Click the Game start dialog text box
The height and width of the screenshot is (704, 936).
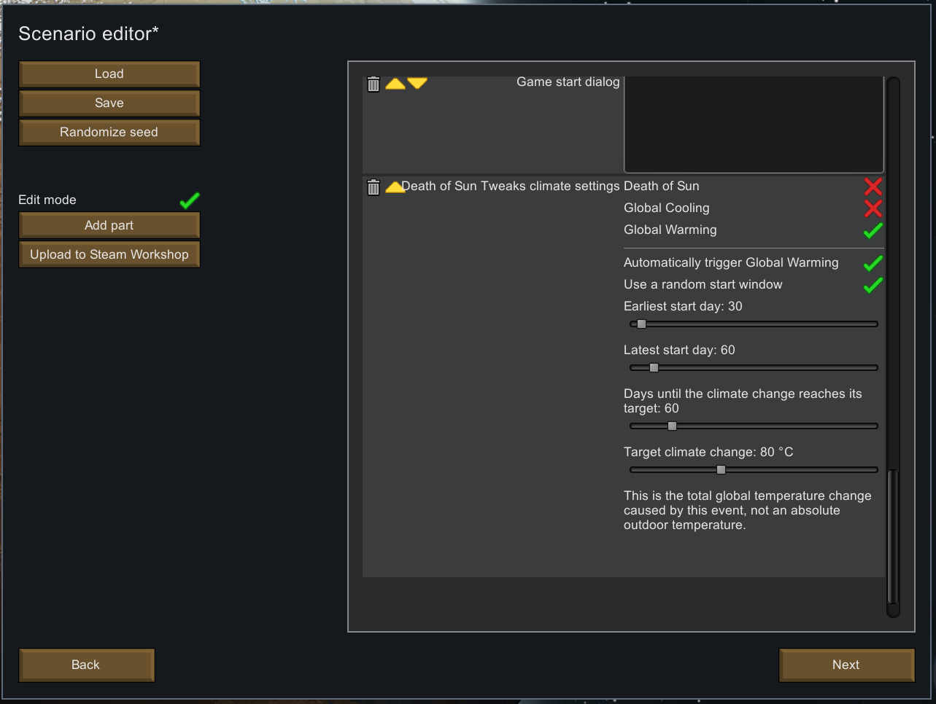coord(754,124)
